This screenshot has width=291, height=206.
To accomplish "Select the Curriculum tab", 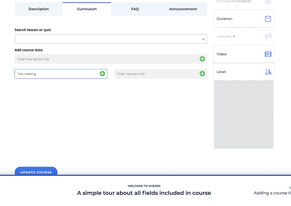I will [x=87, y=9].
